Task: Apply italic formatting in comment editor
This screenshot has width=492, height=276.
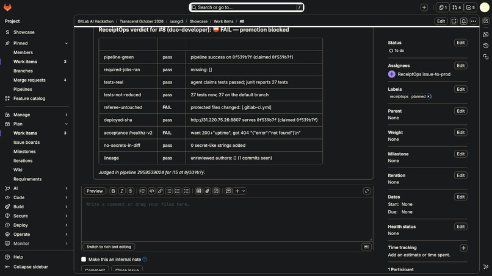Action: 121,191
